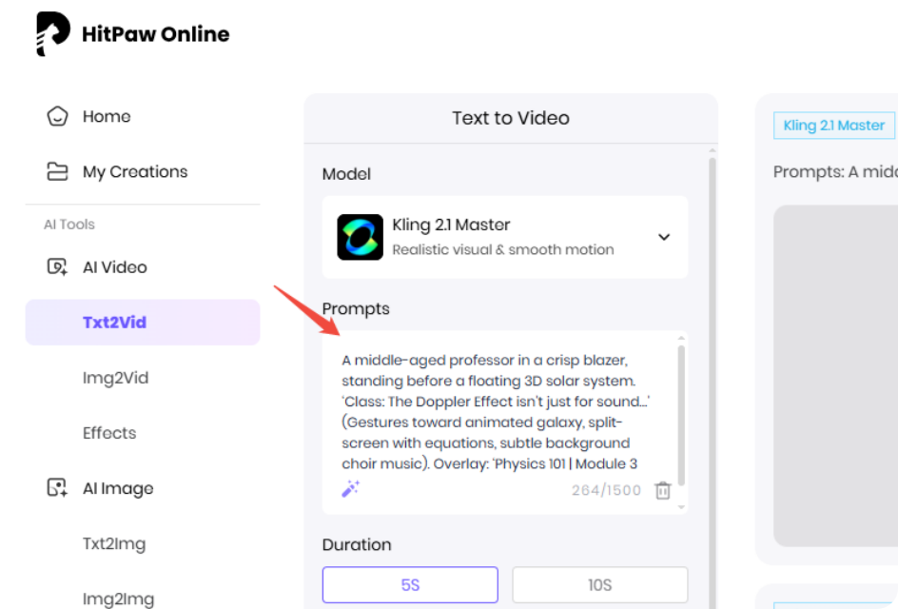Click the Prompts label
The image size is (898, 609).
(x=356, y=309)
